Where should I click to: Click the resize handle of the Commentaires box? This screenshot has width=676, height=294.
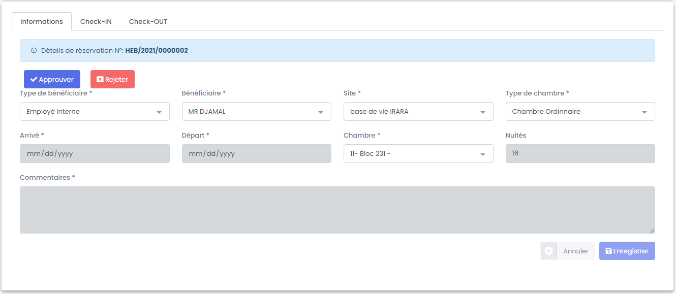(652, 231)
